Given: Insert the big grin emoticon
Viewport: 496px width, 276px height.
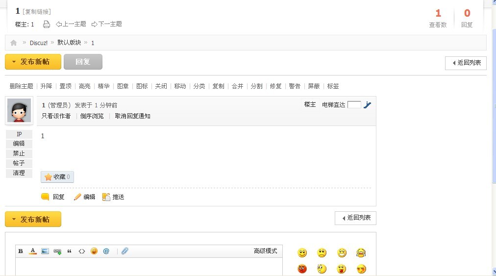Looking at the screenshot, I should click(342, 253).
